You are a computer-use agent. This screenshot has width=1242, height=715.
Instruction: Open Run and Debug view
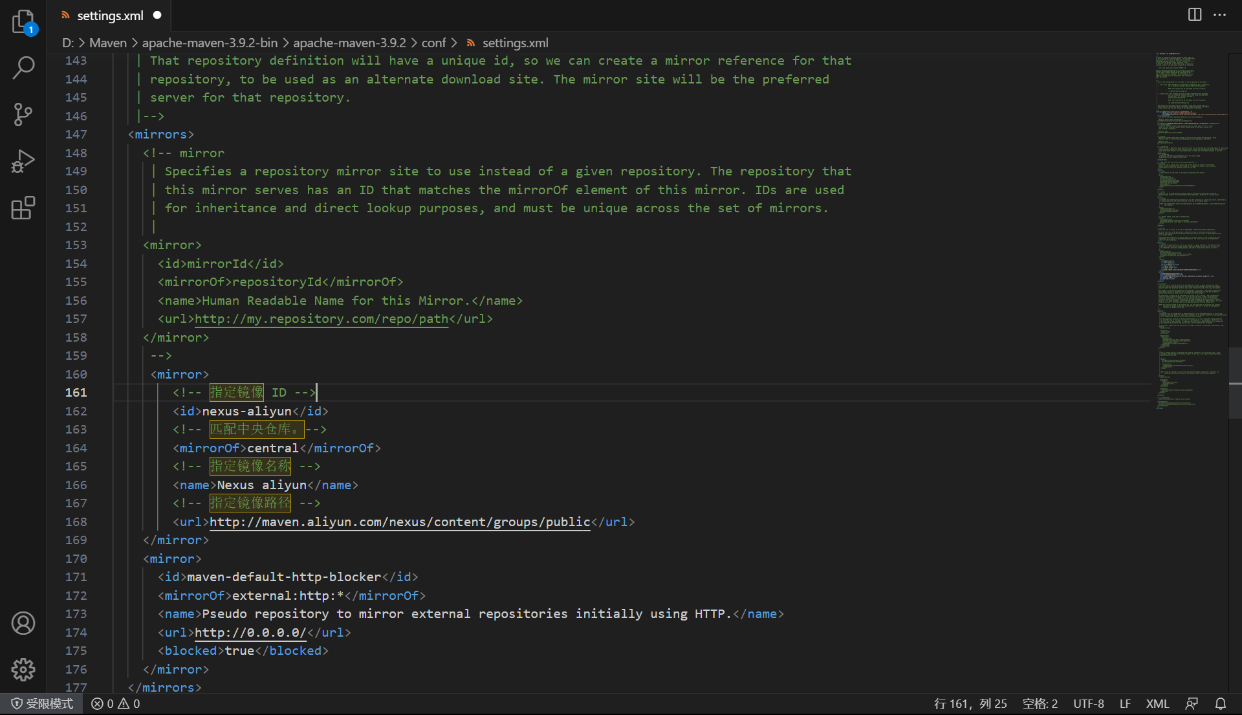(23, 161)
